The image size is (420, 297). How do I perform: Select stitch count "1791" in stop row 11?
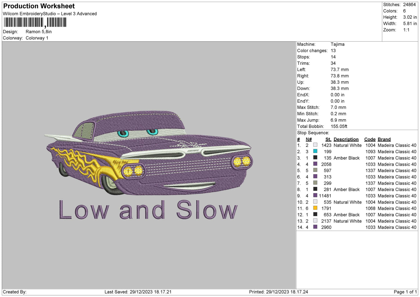(326, 208)
